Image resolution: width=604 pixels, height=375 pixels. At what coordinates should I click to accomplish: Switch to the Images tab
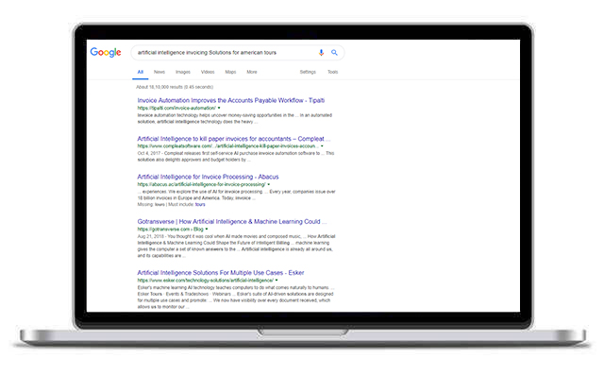183,72
